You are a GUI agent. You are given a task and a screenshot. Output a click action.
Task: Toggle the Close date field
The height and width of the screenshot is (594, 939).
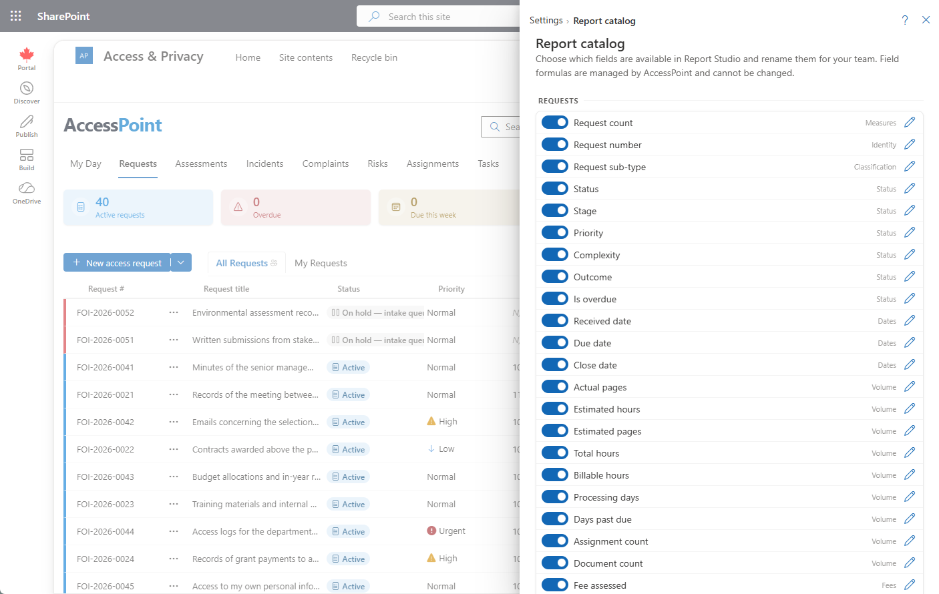(x=555, y=364)
